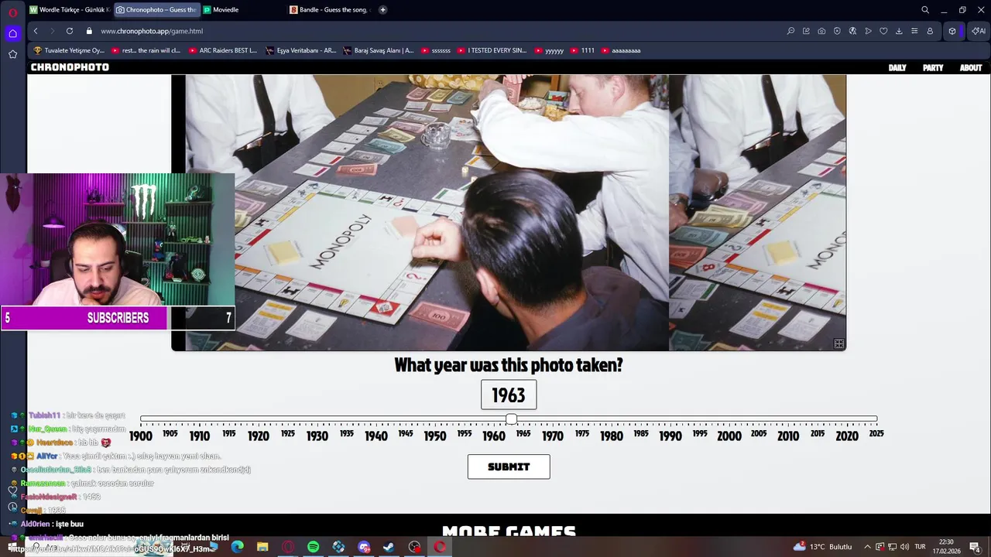Open the 'rest... the rain will' bookmark
991x557 pixels.
click(x=146, y=50)
